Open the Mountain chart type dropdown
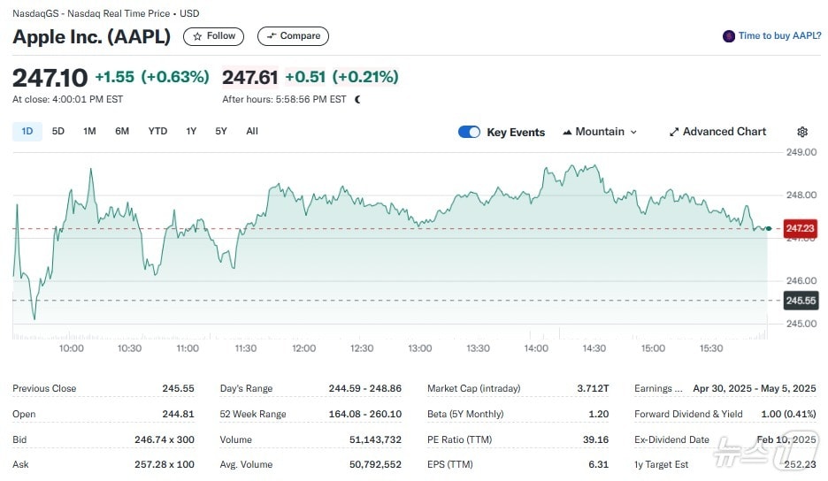The image size is (828, 481). pyautogui.click(x=600, y=132)
